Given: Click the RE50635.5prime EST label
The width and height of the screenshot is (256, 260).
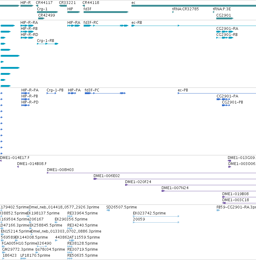Looking at the screenshot, I should pos(82,255).
